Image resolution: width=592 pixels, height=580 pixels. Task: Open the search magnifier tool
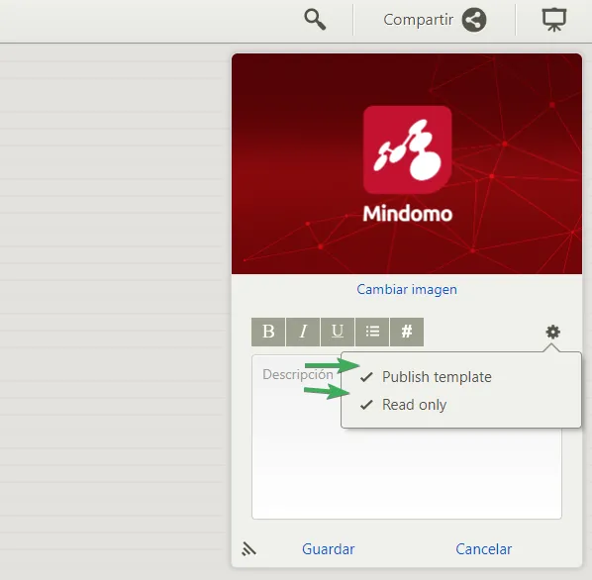click(x=315, y=20)
